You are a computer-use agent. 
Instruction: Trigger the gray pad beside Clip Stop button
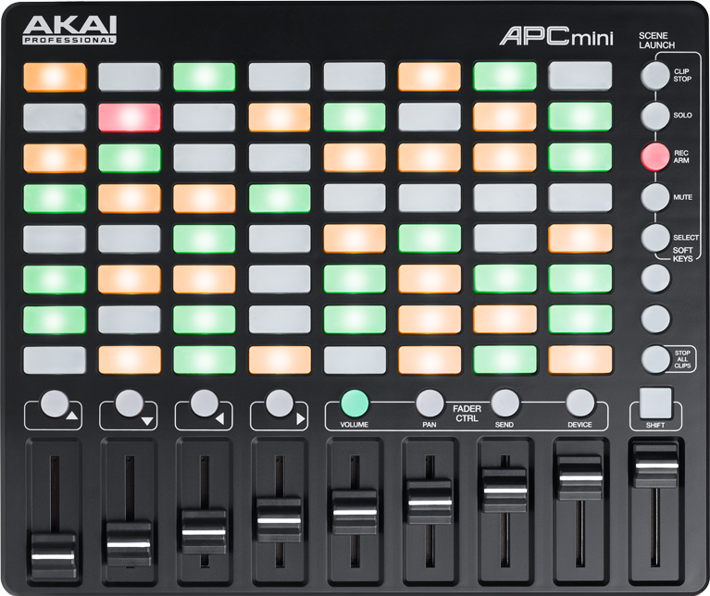(x=580, y=76)
